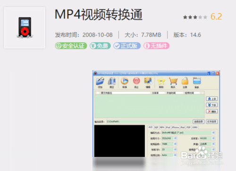Click the Open Directory button
Screen dimensions: 236x171
[x=212, y=122]
